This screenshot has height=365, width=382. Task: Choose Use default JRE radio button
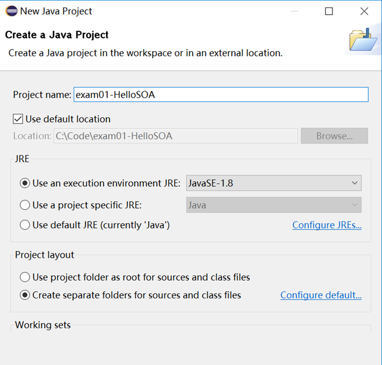click(25, 225)
